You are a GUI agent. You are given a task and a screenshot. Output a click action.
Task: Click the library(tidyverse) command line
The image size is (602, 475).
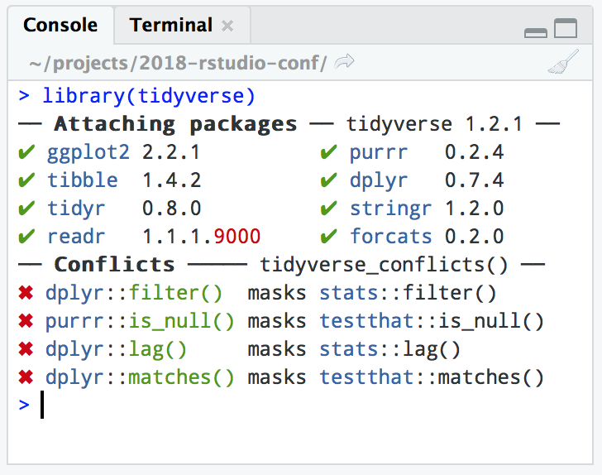tap(149, 96)
